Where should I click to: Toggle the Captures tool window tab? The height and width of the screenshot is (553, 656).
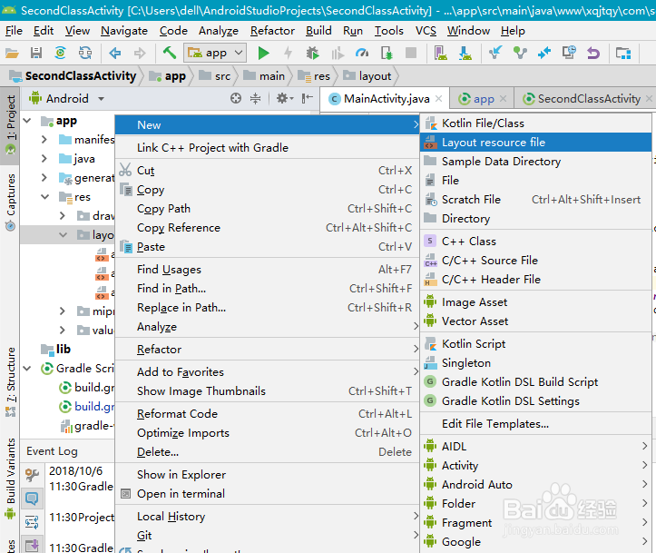[x=10, y=202]
